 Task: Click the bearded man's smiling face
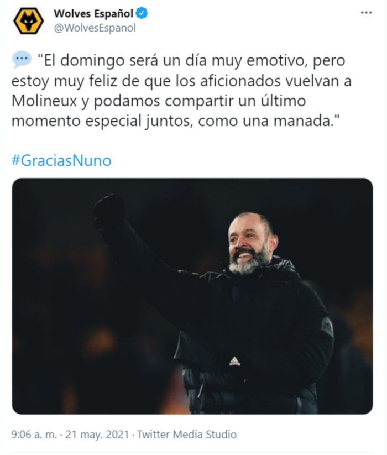click(x=249, y=244)
